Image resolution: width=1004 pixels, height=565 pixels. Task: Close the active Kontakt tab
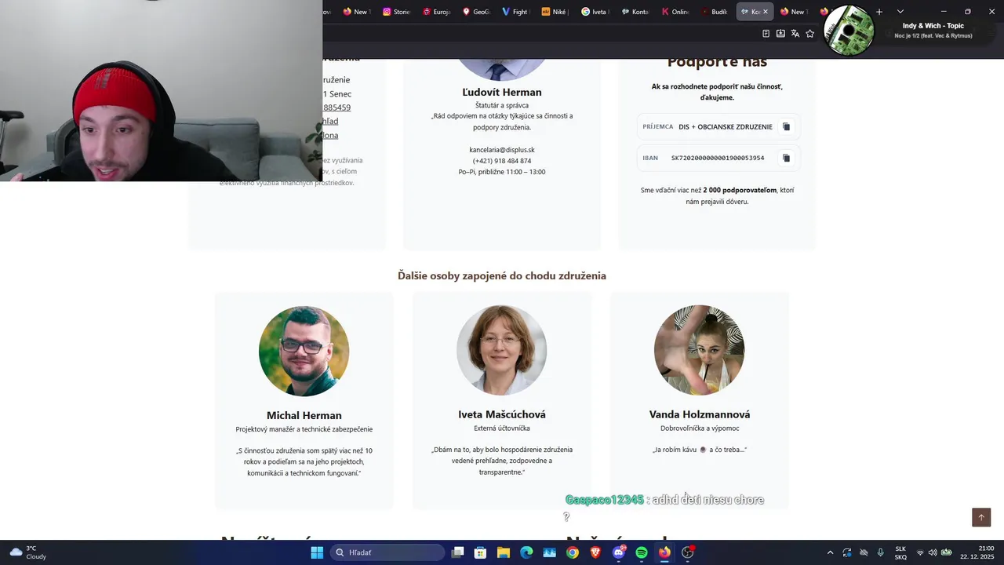coord(766,12)
